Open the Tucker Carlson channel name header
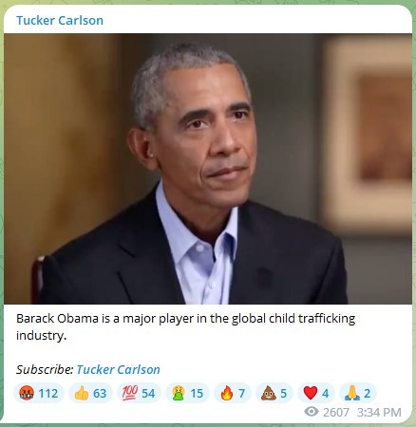This screenshot has width=416, height=427. coord(60,21)
